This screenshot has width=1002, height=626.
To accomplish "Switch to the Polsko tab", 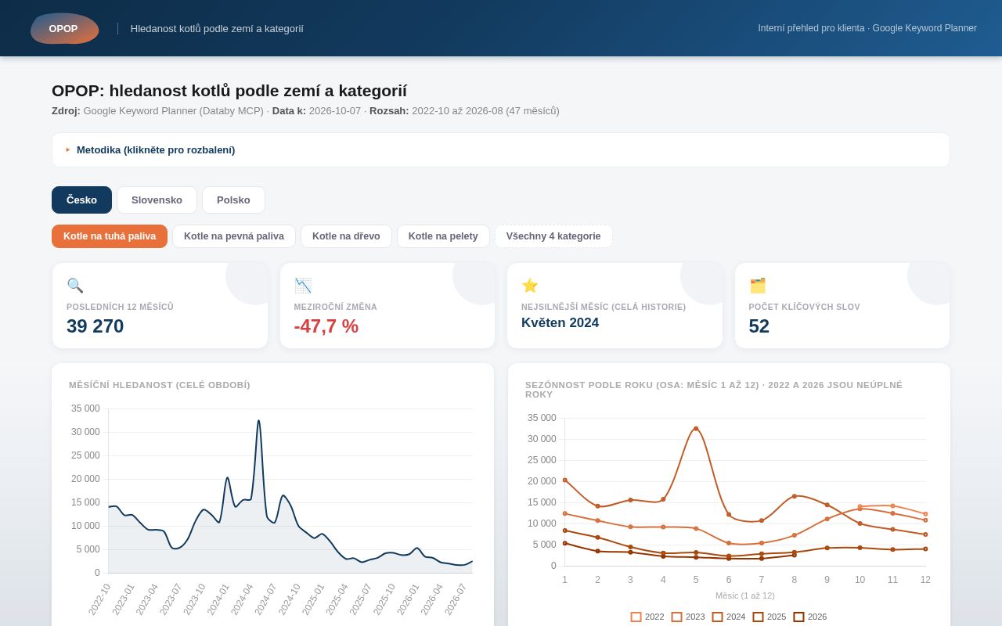I will pyautogui.click(x=233, y=200).
